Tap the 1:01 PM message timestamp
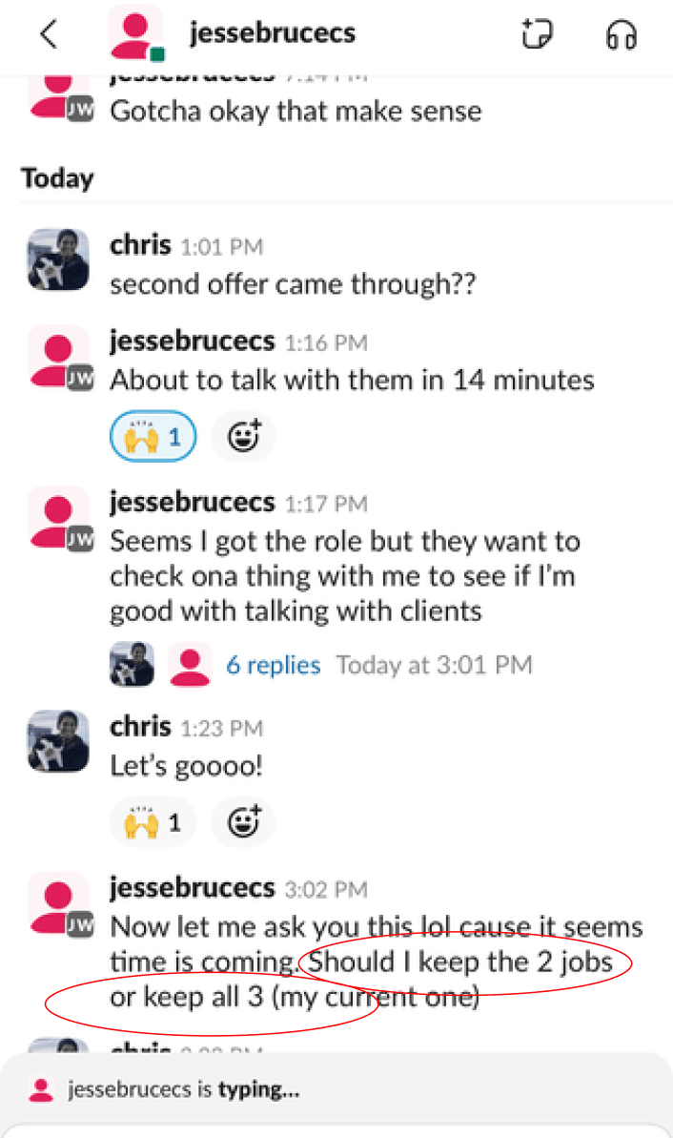 220,247
